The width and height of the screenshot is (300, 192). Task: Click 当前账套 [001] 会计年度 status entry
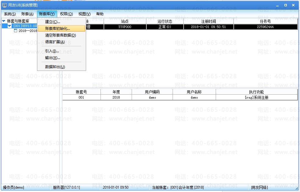[178, 187]
